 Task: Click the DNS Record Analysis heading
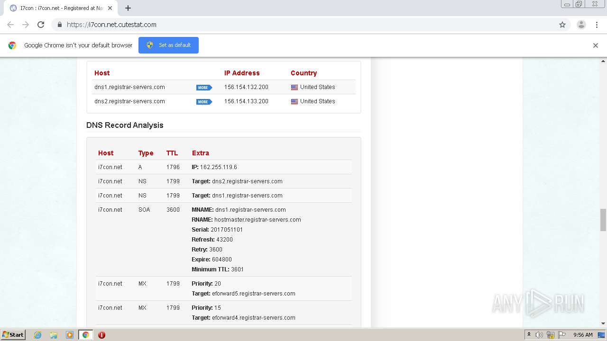pyautogui.click(x=125, y=125)
